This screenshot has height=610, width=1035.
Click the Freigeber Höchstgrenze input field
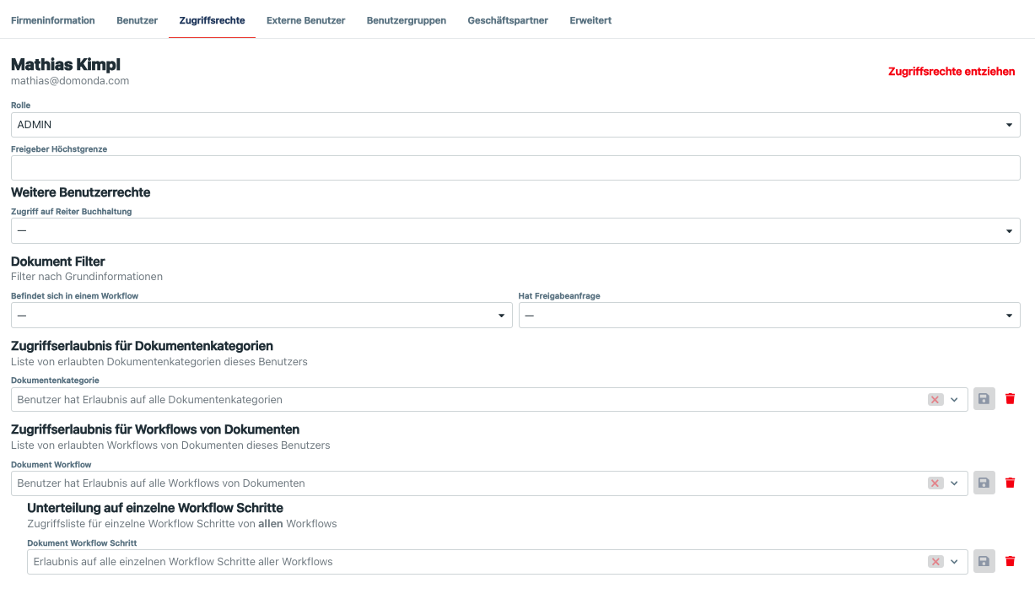tap(515, 168)
